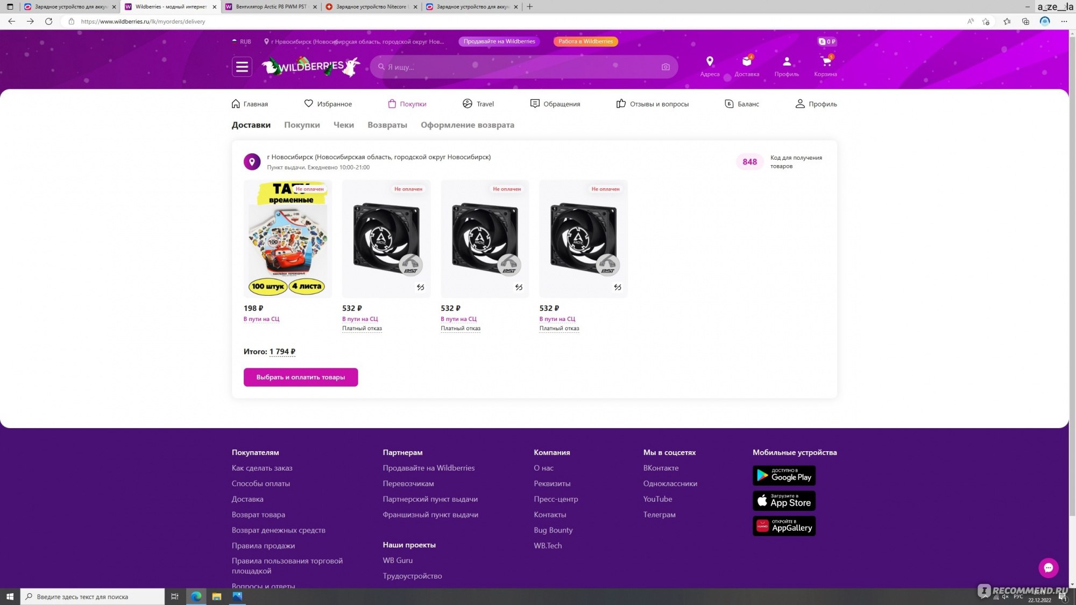
Task: Click the Wildberries logo icon
Action: pos(310,67)
